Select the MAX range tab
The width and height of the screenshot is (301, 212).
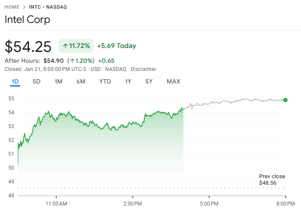point(173,81)
